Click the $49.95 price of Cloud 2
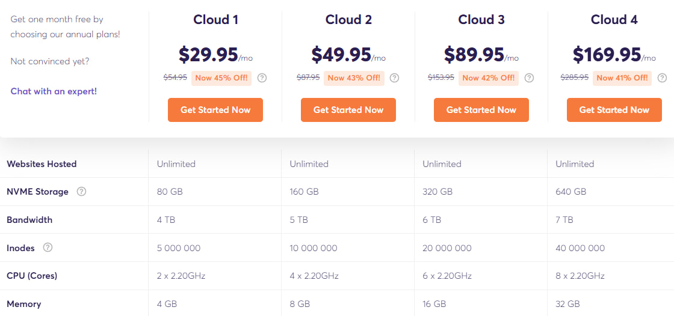The width and height of the screenshot is (674, 316). 341,55
